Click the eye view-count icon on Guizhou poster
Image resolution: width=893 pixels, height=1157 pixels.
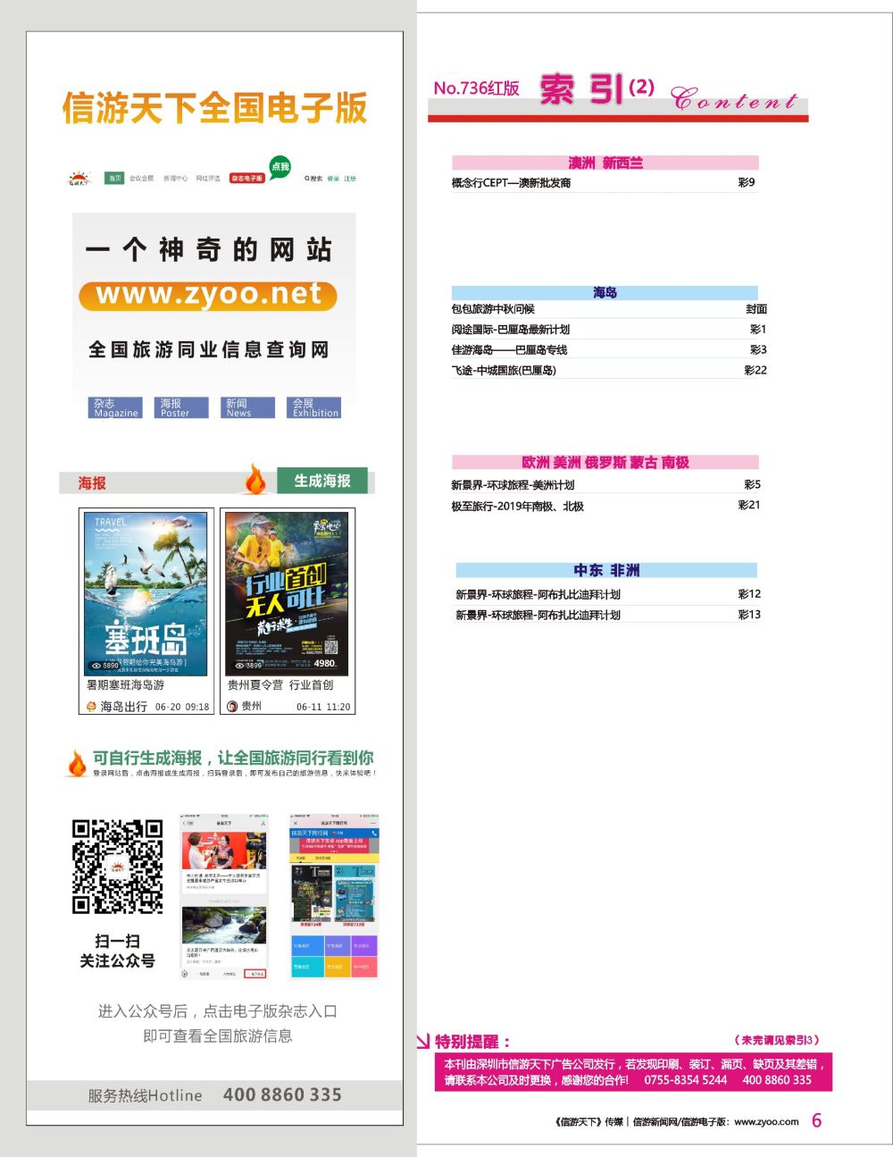[238, 665]
